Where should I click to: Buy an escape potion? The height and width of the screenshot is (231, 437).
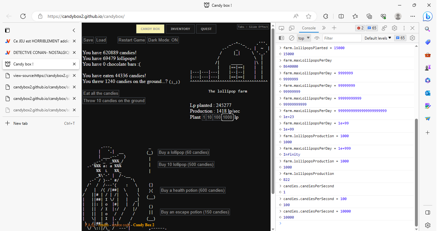(195, 212)
